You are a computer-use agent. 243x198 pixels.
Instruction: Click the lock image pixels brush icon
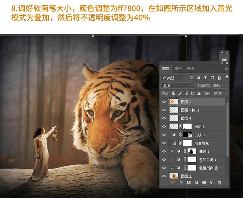[x=180, y=93]
